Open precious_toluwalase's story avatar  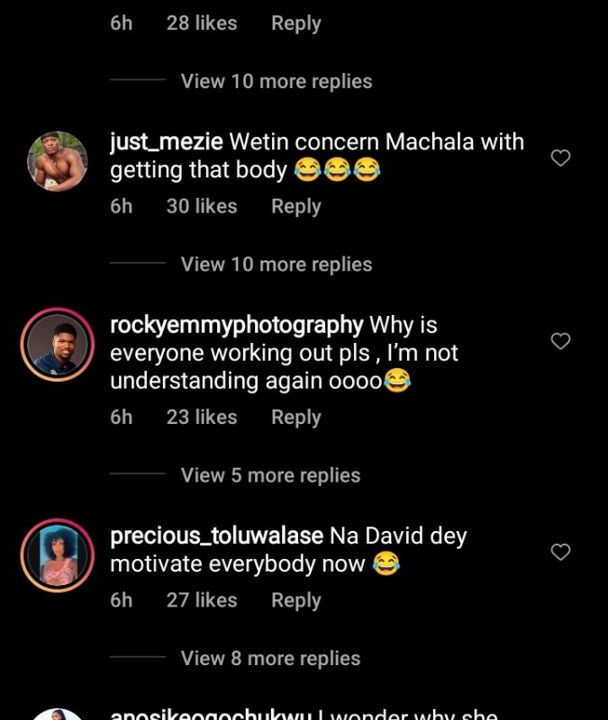tap(59, 555)
